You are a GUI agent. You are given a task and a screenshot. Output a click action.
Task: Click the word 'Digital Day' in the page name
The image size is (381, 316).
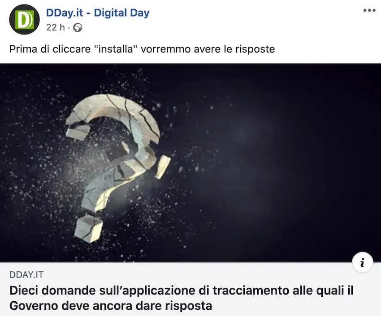point(122,13)
